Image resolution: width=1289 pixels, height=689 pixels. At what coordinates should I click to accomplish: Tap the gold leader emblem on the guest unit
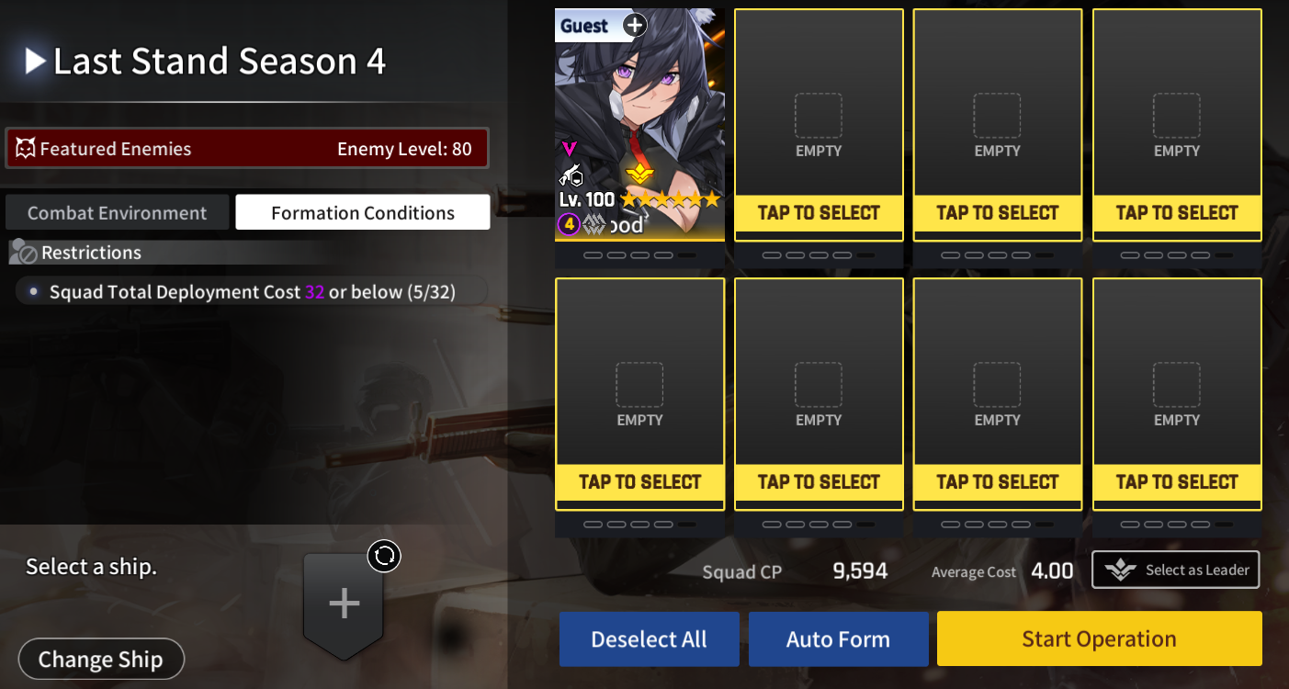tap(639, 172)
